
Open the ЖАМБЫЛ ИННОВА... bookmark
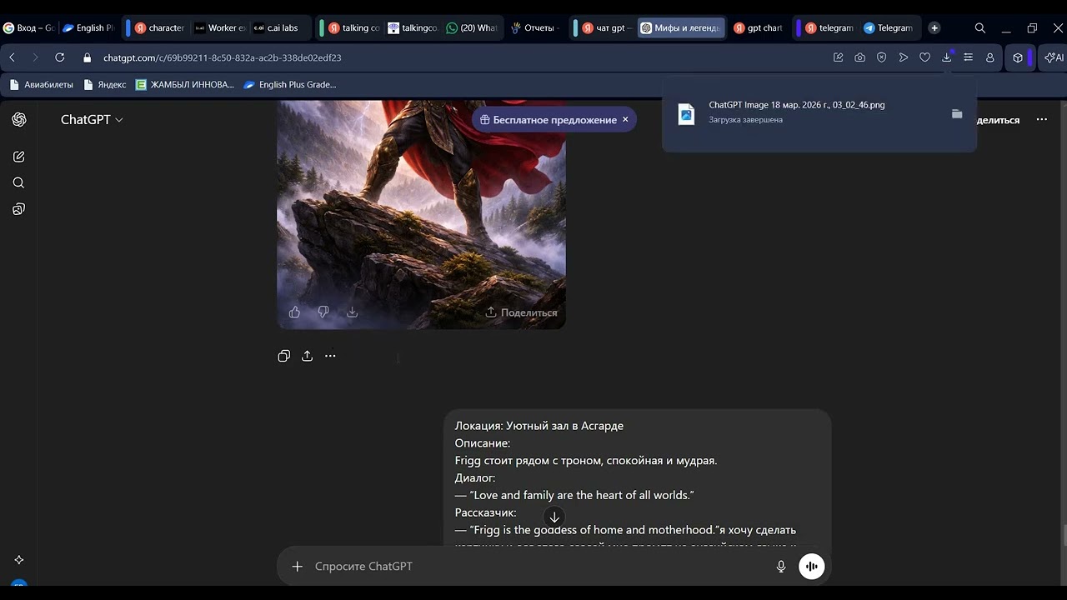coord(184,84)
